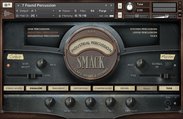Click the volume minus icon
183x119 pixels.
(x=154, y=16)
